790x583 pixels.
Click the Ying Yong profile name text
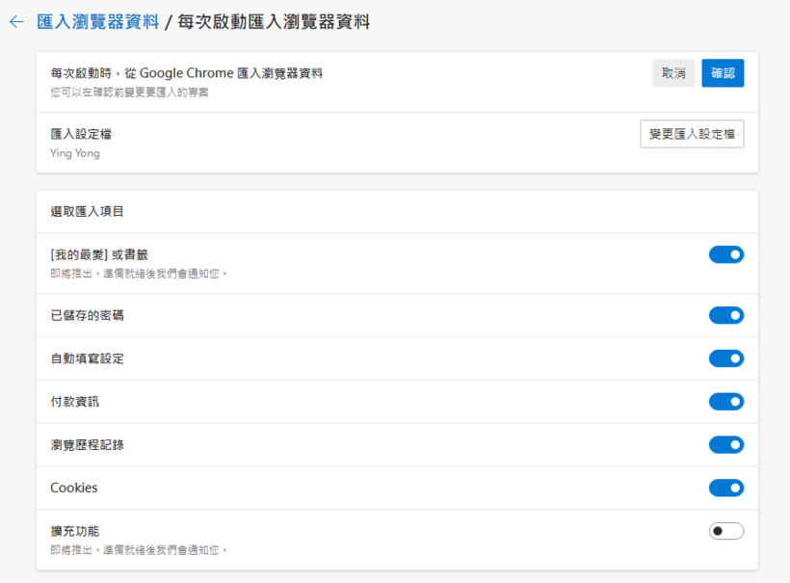[75, 153]
